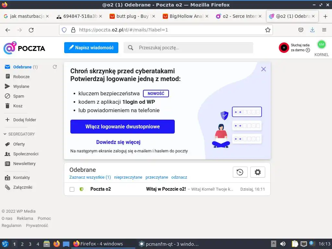The width and height of the screenshot is (332, 249).
Task: Open the Dowiedz się więcej link
Action: click(x=118, y=142)
